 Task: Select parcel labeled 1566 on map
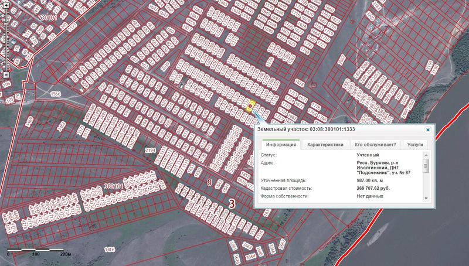(x=56, y=94)
